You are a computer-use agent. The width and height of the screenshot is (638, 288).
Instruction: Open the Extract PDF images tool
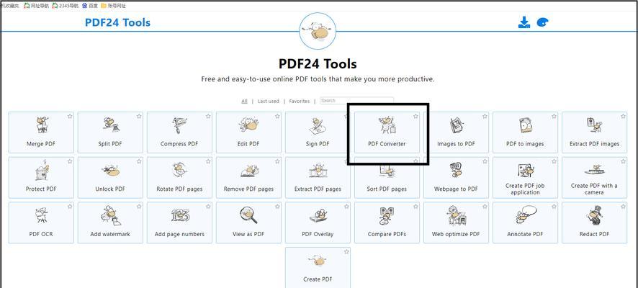tap(595, 132)
